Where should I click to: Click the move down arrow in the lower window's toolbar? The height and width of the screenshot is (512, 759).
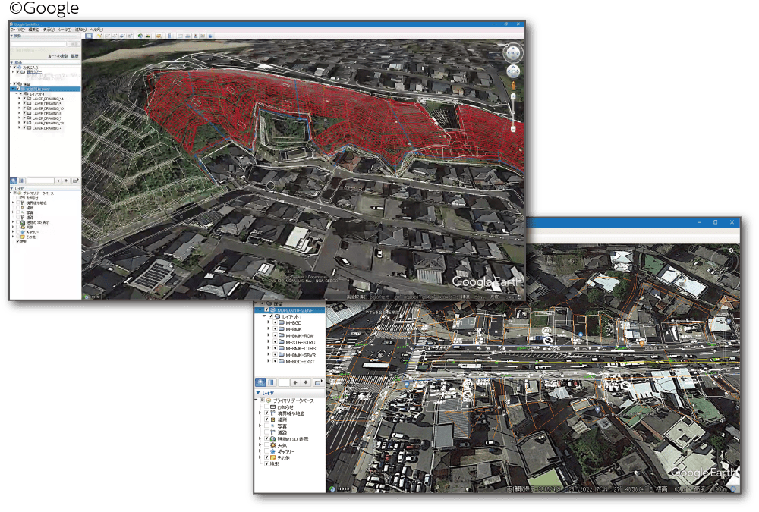(x=306, y=382)
